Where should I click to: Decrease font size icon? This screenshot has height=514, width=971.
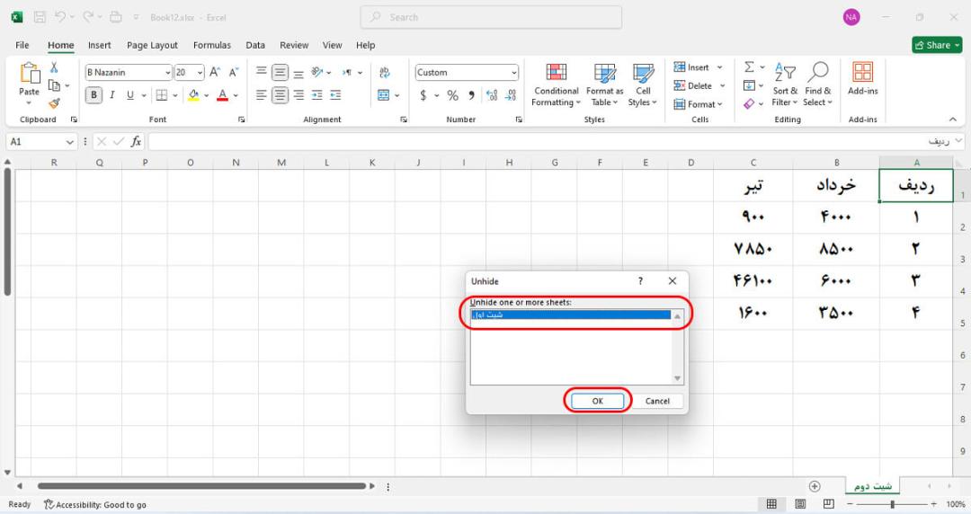[x=234, y=73]
